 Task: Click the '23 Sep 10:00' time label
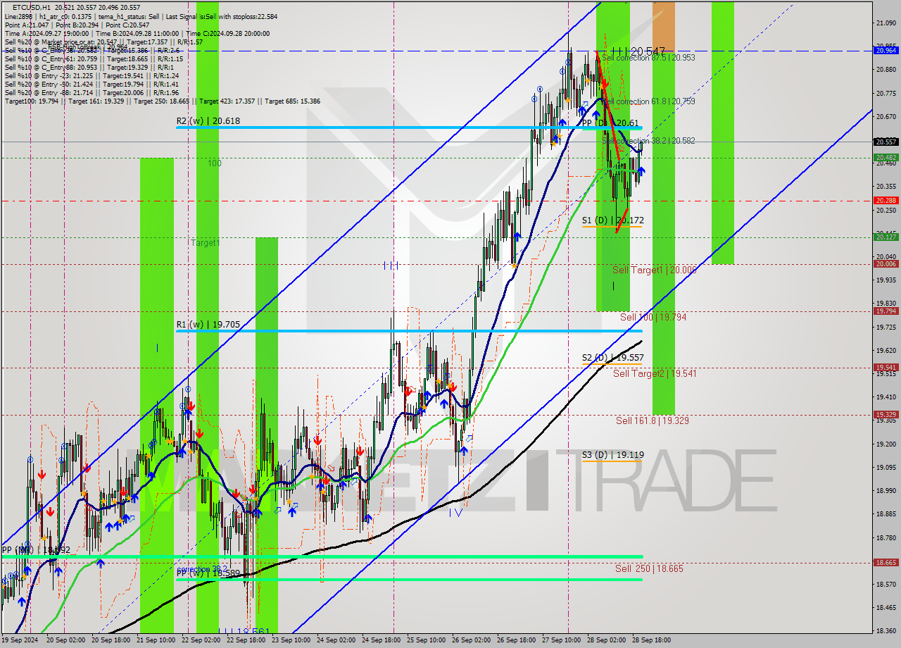point(291,640)
